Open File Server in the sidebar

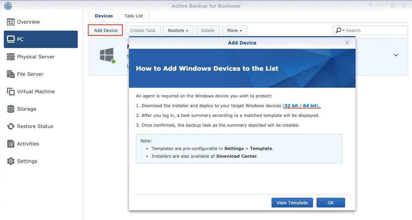tap(41, 74)
